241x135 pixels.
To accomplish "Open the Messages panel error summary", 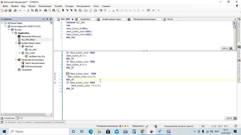I will tap(33, 123).
